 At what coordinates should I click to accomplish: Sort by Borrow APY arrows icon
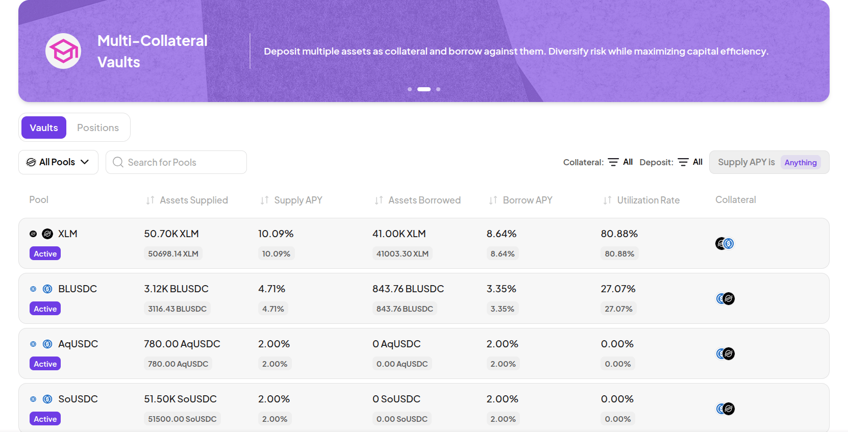493,200
